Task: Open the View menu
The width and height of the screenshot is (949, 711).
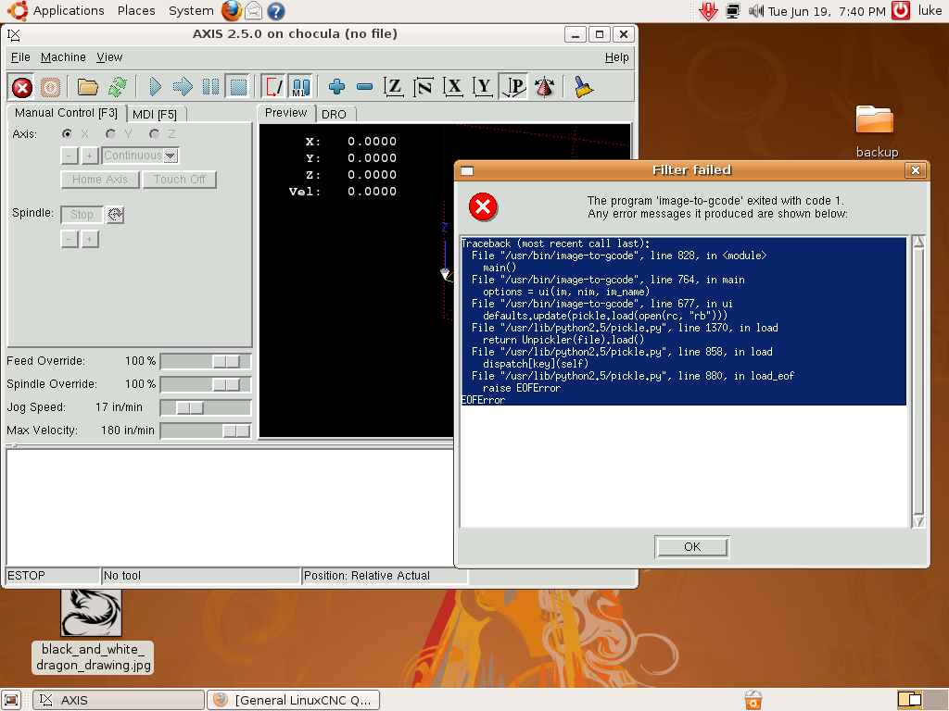Action: click(109, 56)
